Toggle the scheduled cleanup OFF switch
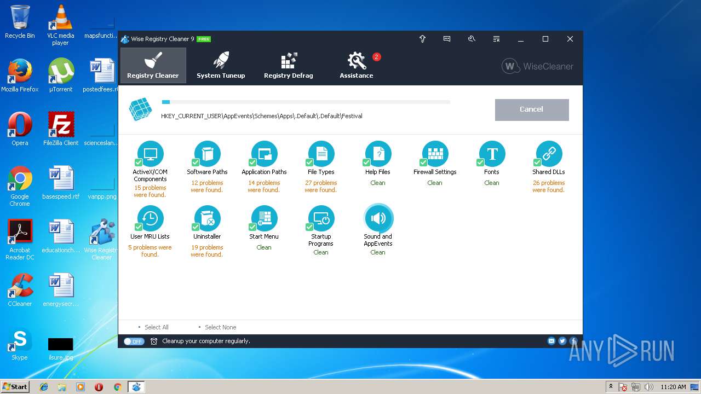The width and height of the screenshot is (701, 394). tap(134, 341)
